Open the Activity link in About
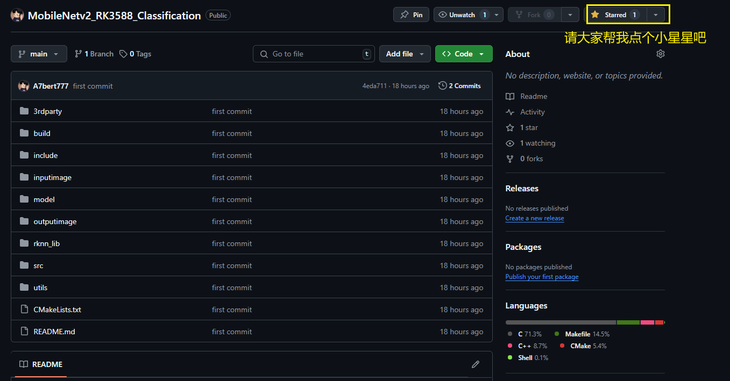730x381 pixels. click(x=533, y=112)
